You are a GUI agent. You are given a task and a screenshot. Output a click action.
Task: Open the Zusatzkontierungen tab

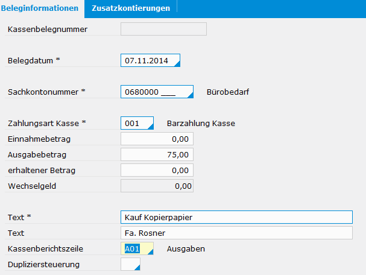point(131,8)
